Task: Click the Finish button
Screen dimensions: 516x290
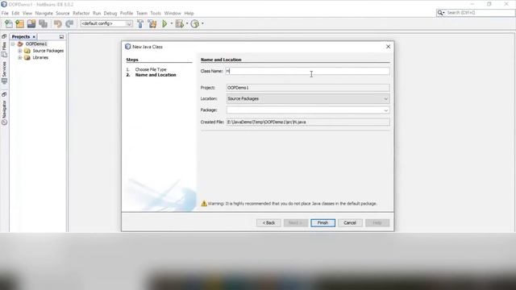Action: [x=322, y=223]
